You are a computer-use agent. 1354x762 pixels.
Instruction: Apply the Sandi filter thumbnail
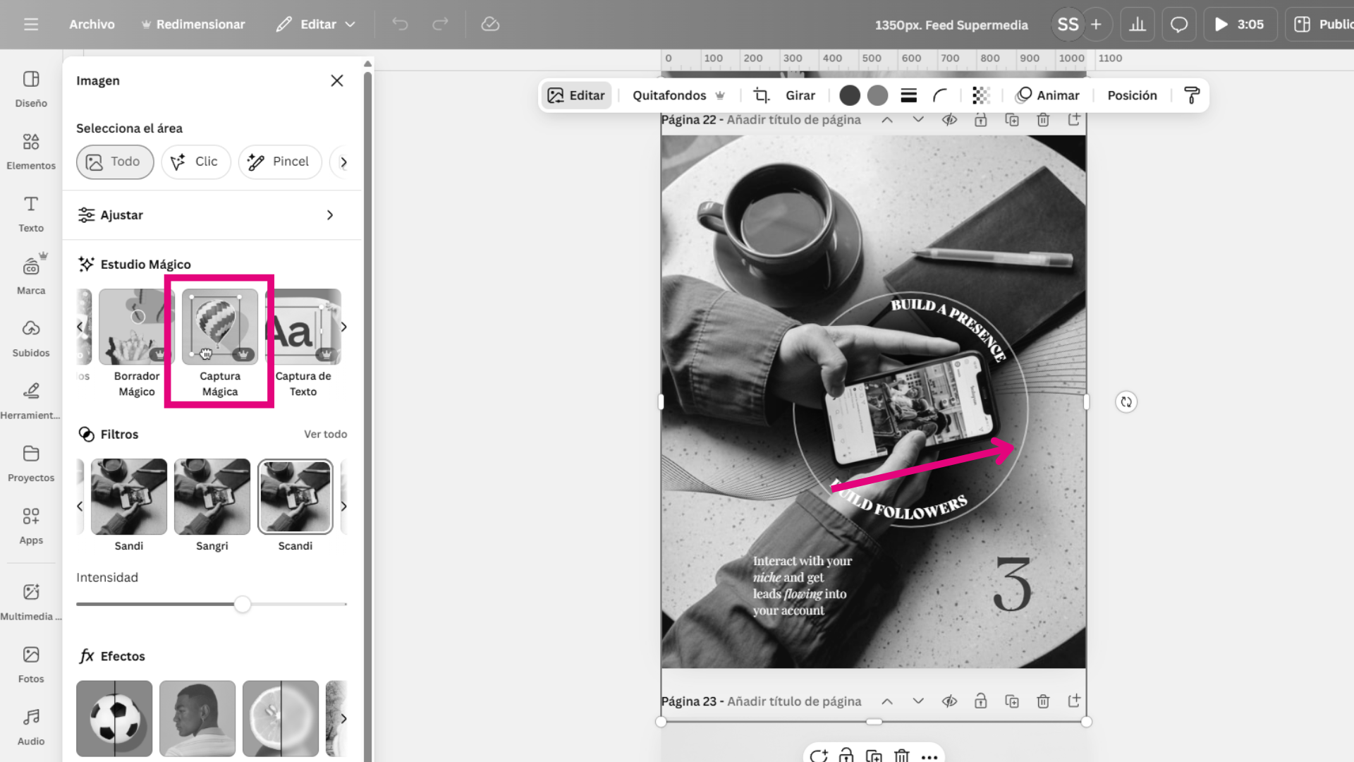point(129,497)
